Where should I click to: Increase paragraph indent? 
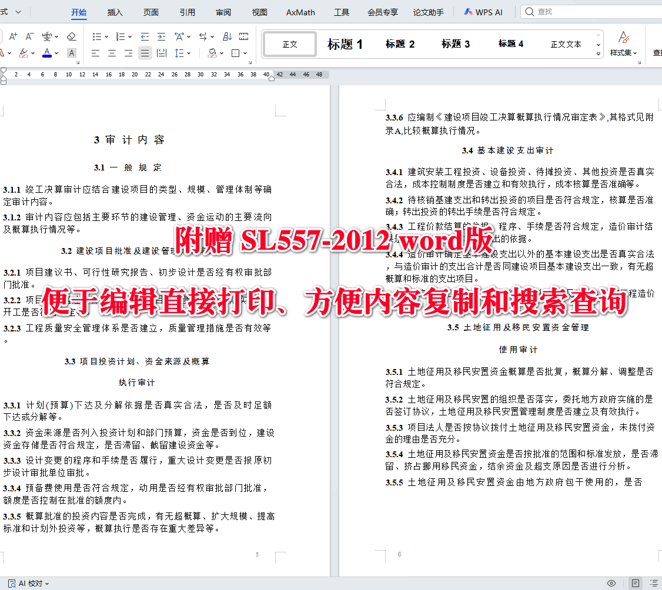click(161, 36)
